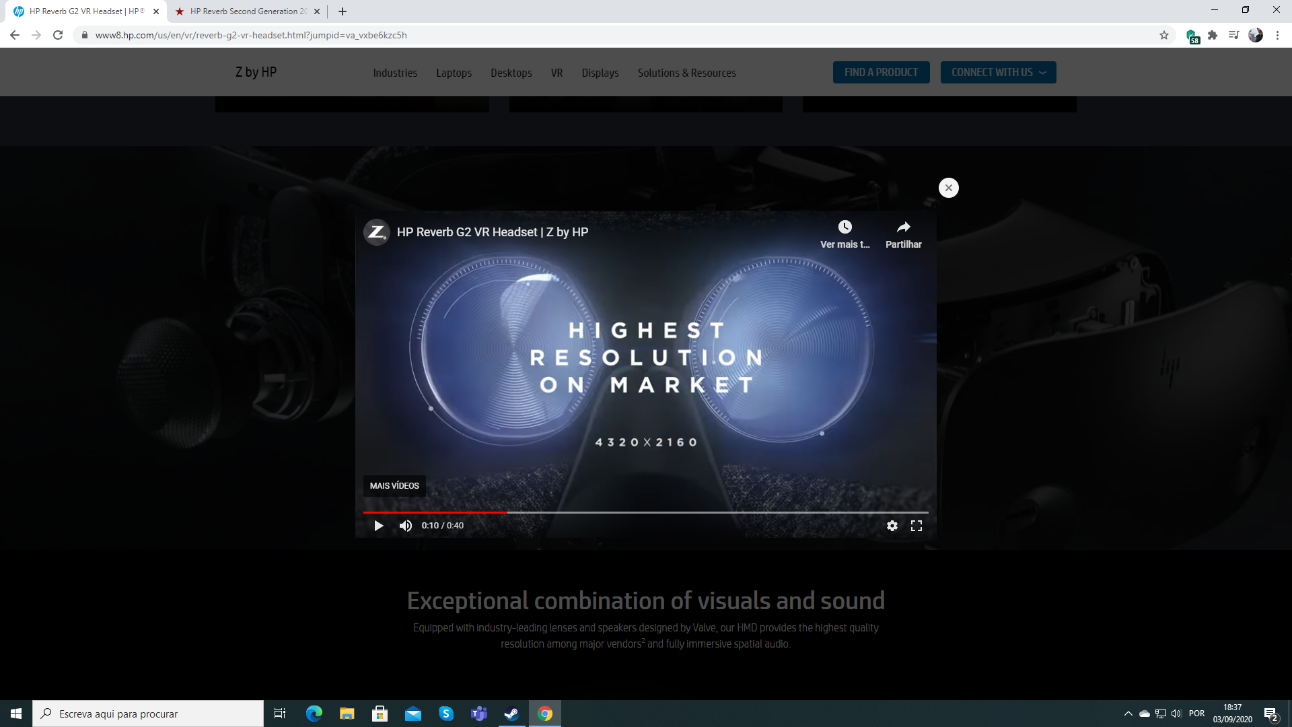Open Microsoft Teams from taskbar
1292x727 pixels.
pos(479,714)
